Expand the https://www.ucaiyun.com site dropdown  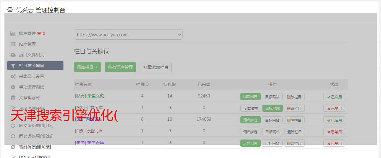(x=128, y=35)
